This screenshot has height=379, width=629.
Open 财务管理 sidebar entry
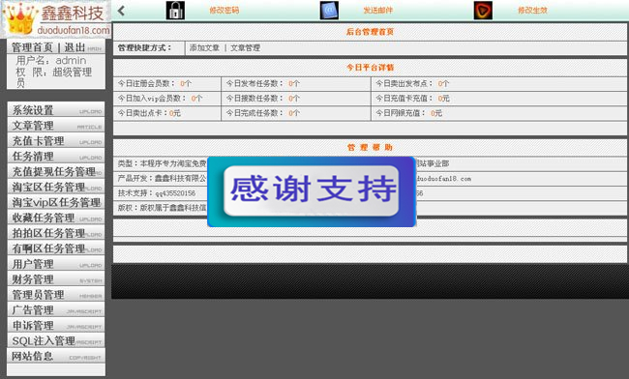(56, 278)
